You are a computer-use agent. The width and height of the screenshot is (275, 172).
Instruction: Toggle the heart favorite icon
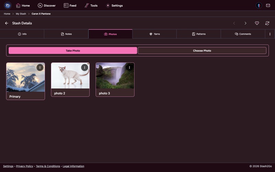[257, 23]
